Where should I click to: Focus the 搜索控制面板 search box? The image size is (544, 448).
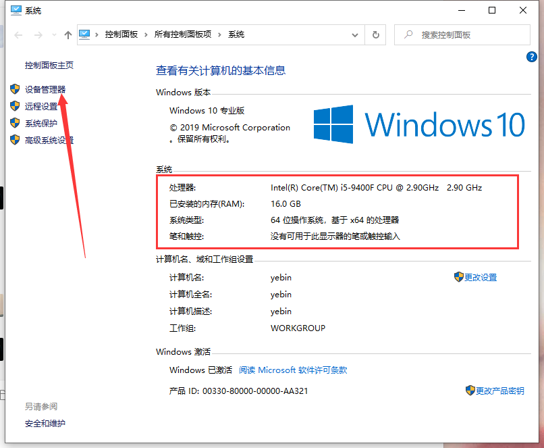[x=462, y=34]
